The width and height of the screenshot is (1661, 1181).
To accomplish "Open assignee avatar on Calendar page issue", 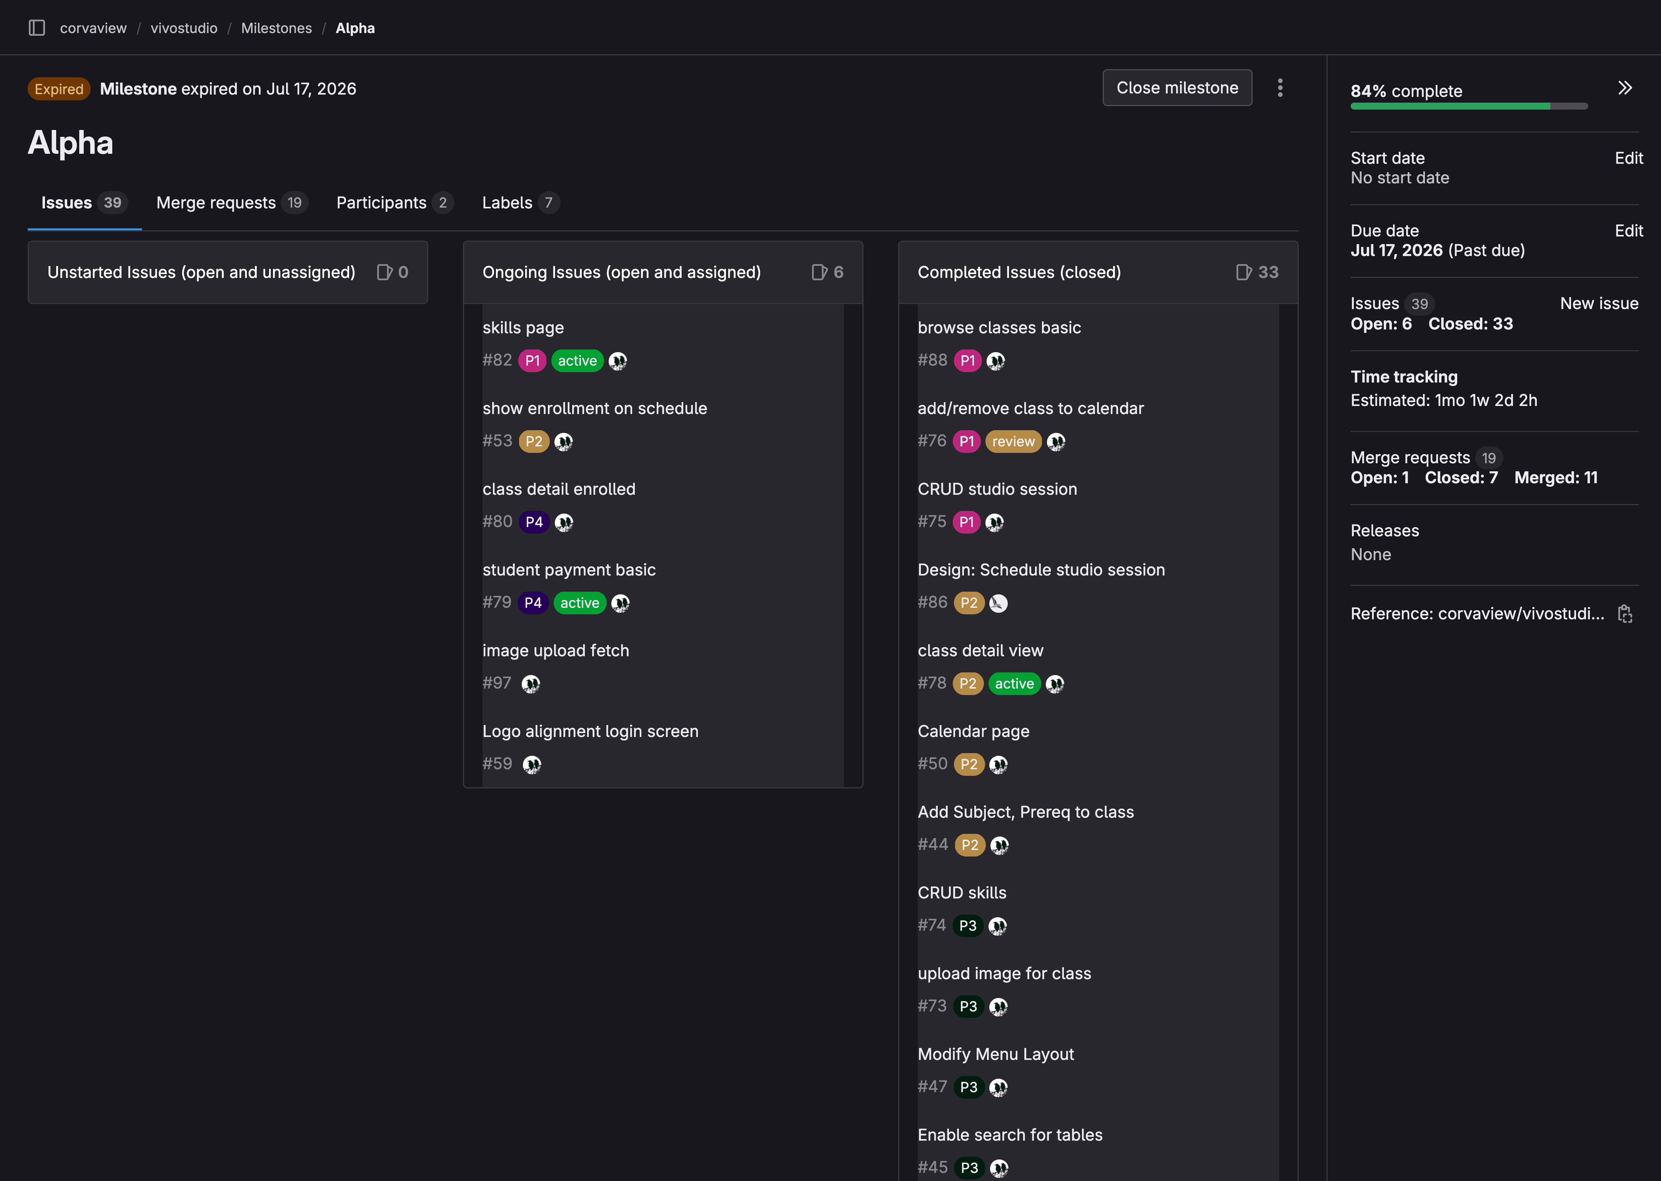I will point(999,764).
